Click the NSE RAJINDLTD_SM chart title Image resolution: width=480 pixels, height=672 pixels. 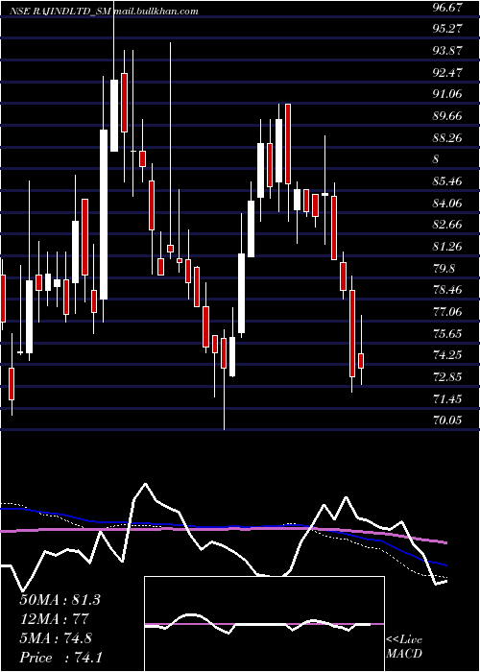[60, 12]
